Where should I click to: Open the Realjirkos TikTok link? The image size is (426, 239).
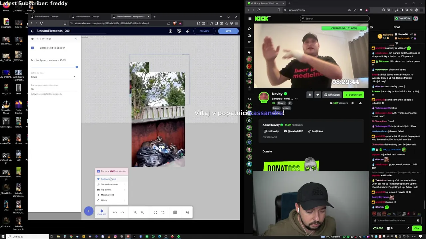point(316,131)
